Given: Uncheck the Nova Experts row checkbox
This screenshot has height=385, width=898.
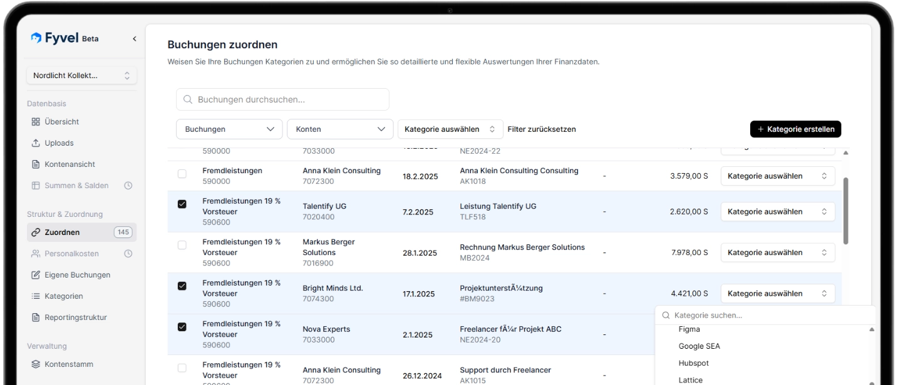Looking at the screenshot, I should pos(182,326).
